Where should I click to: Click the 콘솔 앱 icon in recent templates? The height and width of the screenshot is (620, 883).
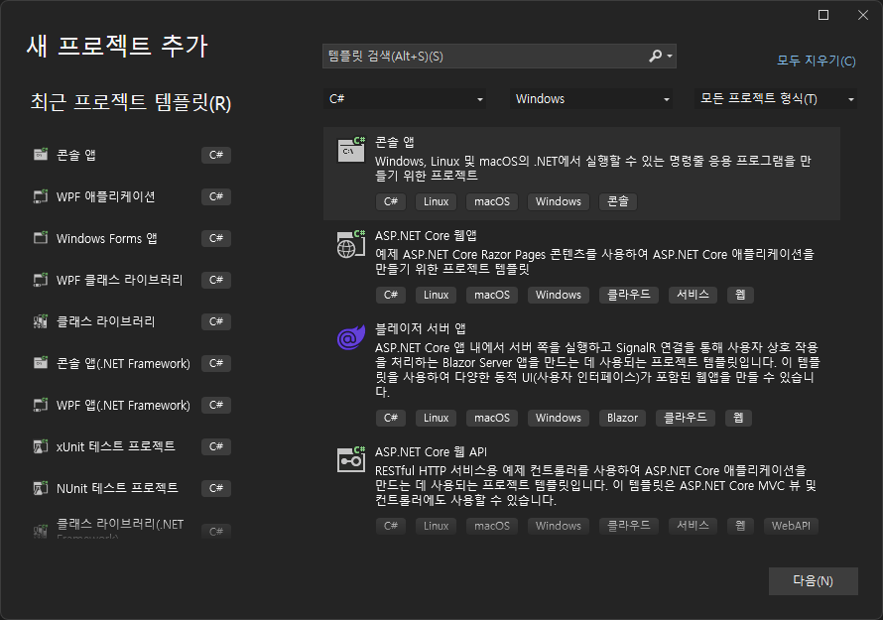pyautogui.click(x=41, y=155)
